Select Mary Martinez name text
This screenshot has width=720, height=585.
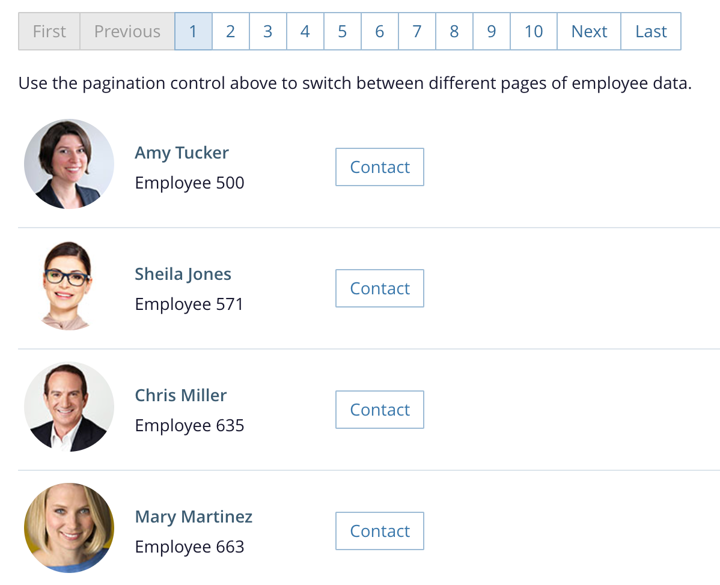pos(194,517)
